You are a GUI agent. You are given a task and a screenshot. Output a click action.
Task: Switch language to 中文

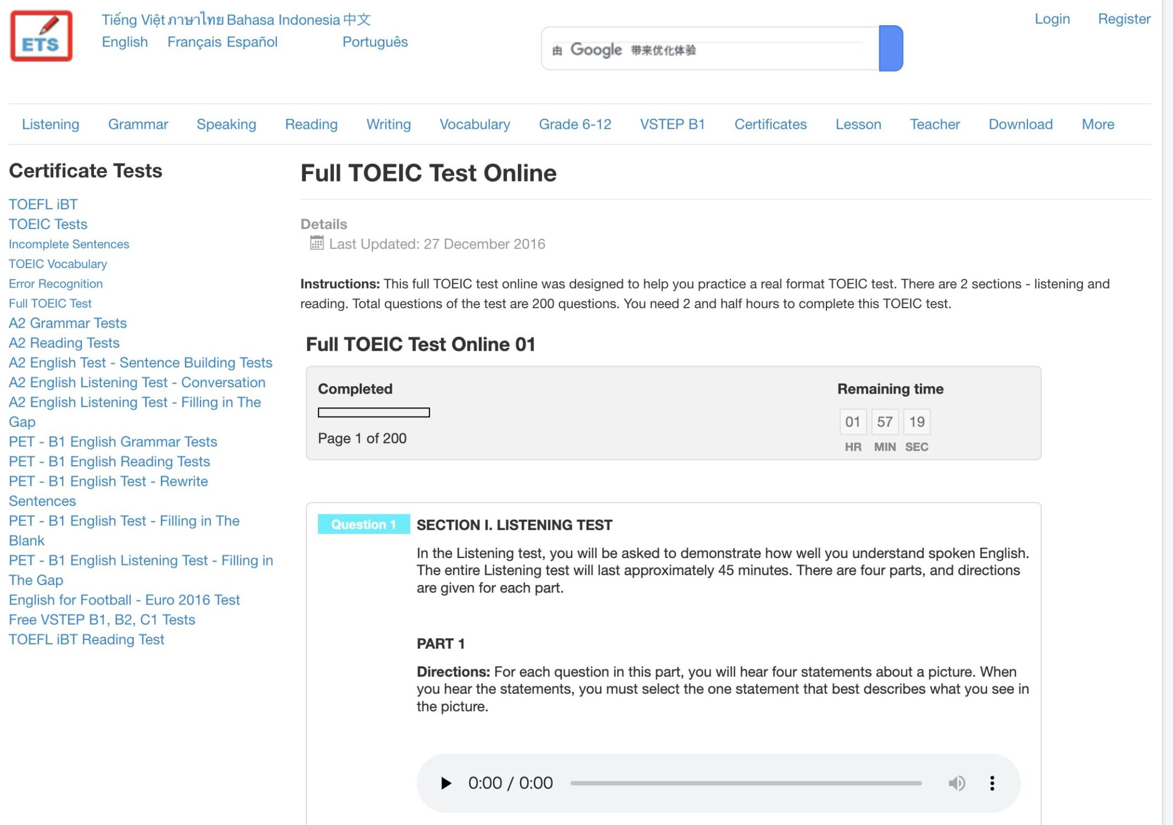(x=357, y=19)
